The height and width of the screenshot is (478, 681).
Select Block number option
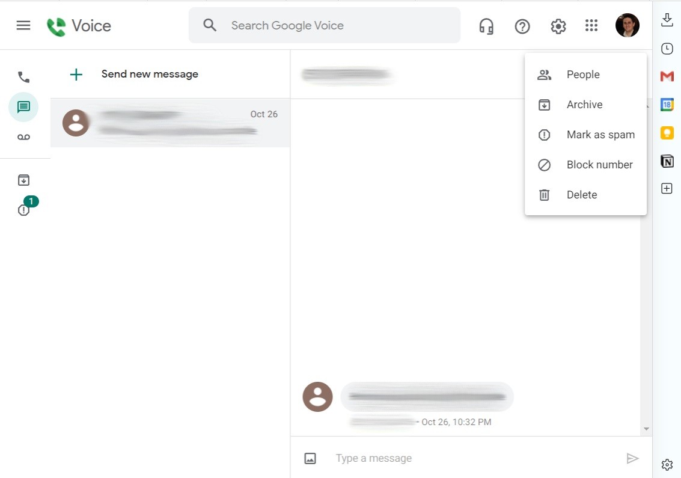(x=599, y=164)
